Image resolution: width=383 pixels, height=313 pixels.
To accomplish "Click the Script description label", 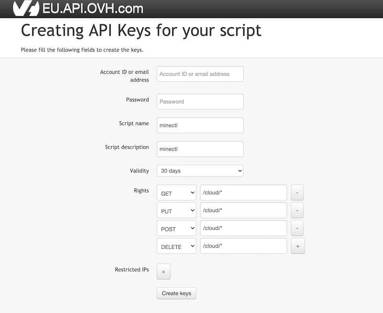I will (127, 147).
